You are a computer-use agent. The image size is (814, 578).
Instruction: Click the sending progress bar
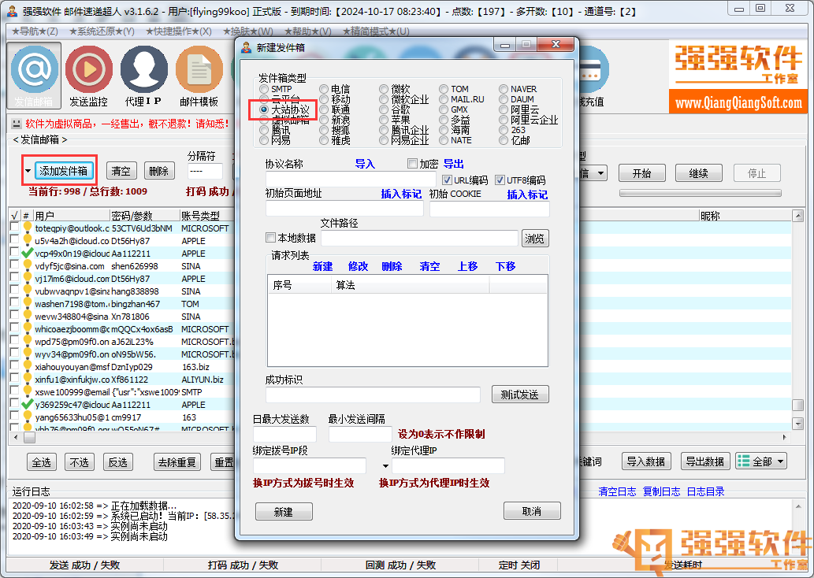pos(700,193)
